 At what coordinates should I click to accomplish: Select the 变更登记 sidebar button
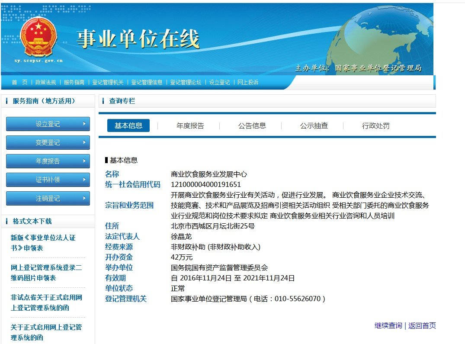(48, 142)
